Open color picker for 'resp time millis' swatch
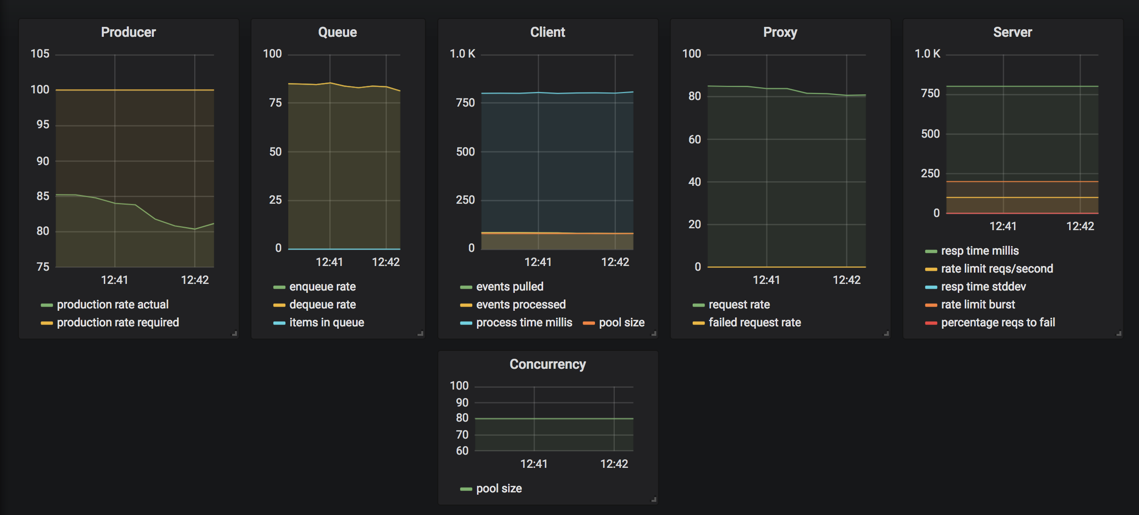 (x=931, y=251)
